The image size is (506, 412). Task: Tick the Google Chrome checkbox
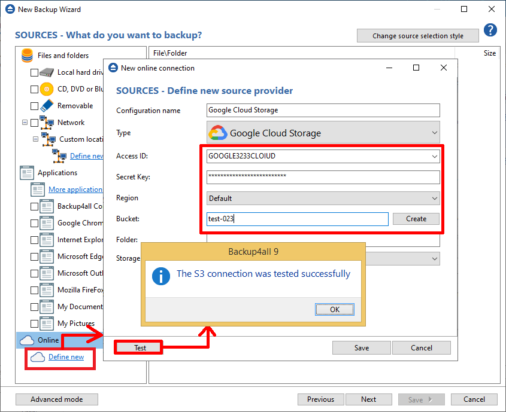[x=34, y=223]
